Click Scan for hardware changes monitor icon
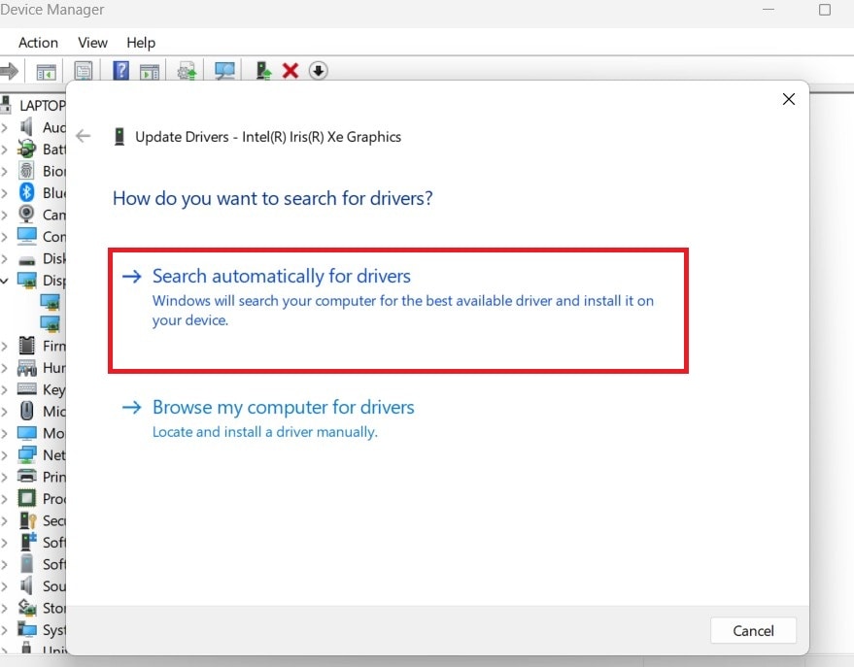The width and height of the screenshot is (854, 667). pyautogui.click(x=224, y=71)
